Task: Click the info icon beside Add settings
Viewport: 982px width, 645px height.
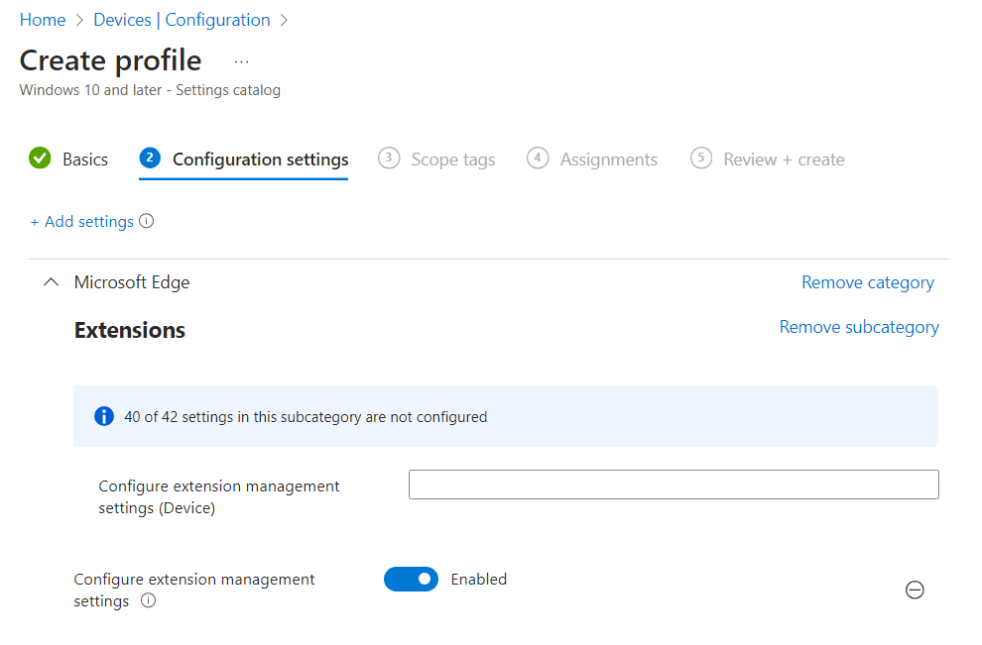Action: pyautogui.click(x=146, y=221)
